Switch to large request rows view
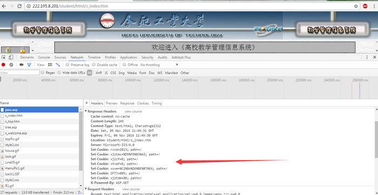Image resolution: width=378 pixels, height=195 pixels. pyautogui.click(x=50, y=65)
